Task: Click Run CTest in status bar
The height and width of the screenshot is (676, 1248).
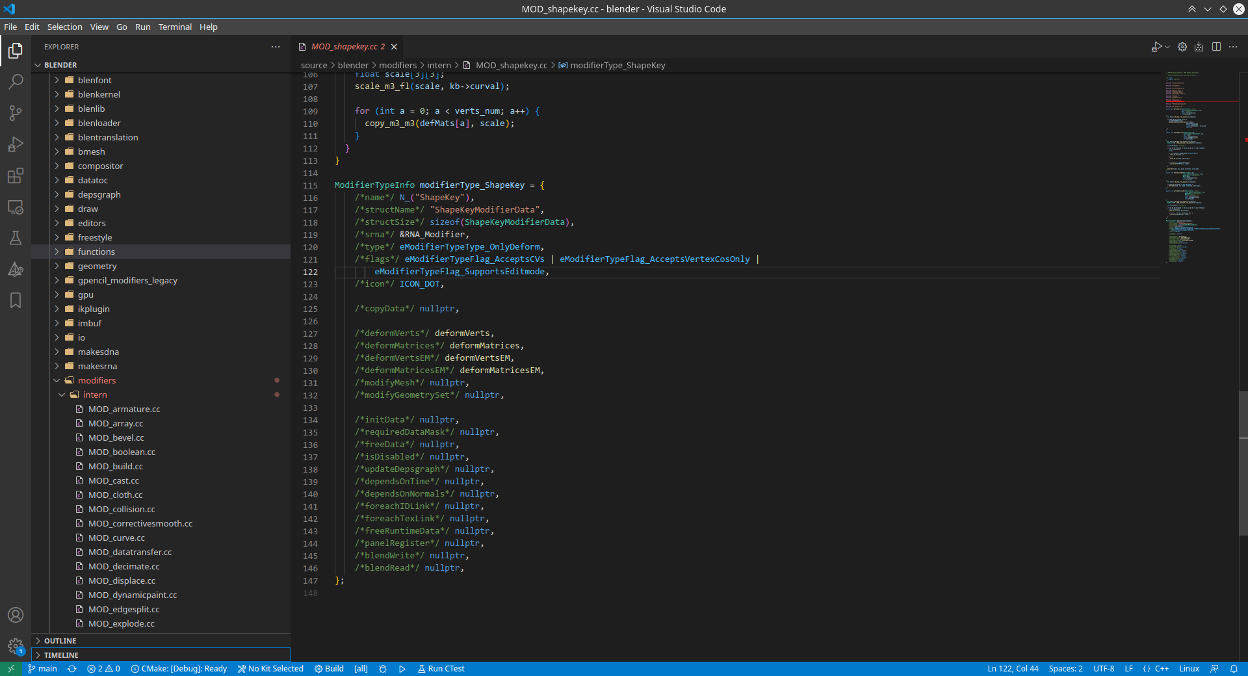Action: coord(441,669)
